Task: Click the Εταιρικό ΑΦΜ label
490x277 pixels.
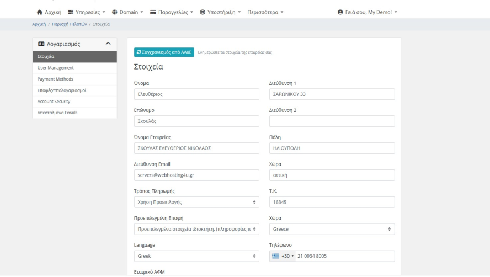Action: coord(150,272)
